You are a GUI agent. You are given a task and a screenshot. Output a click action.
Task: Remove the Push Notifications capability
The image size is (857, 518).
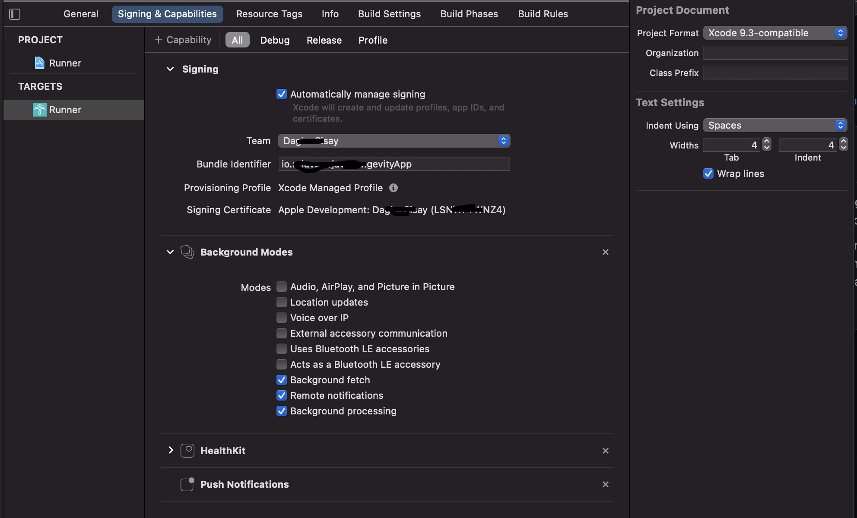tap(606, 484)
